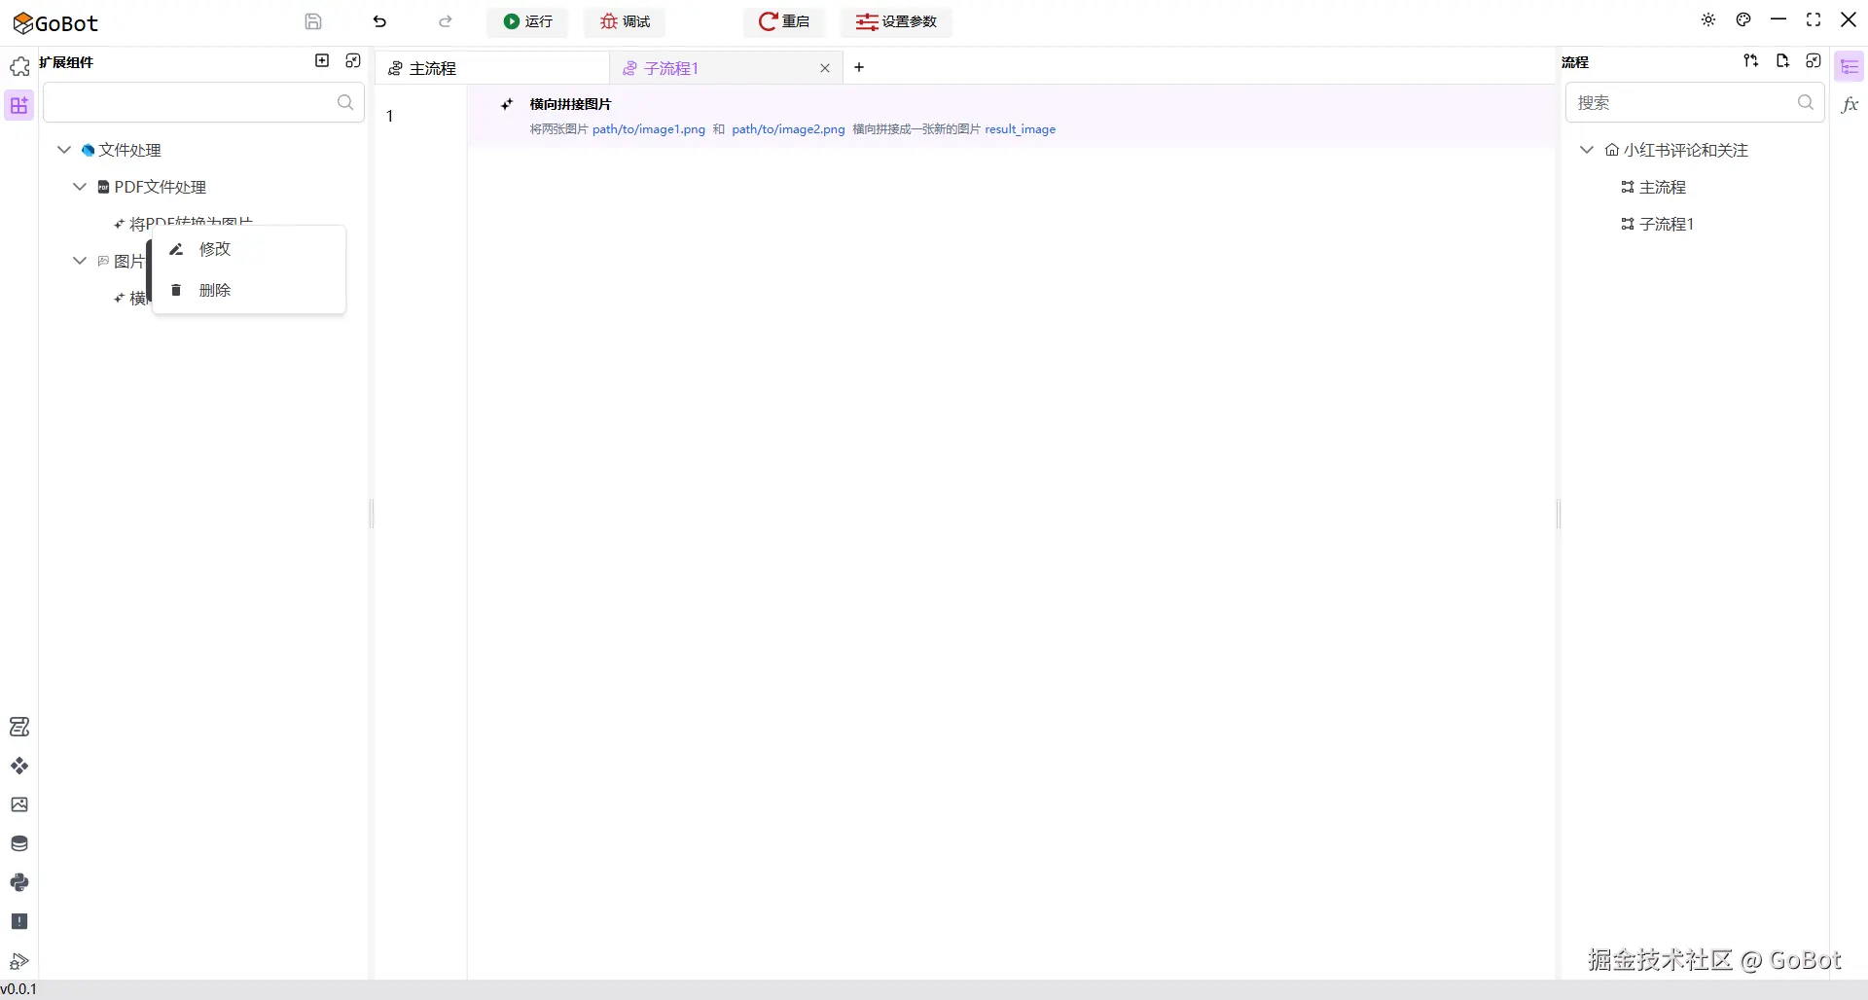Click the path/to/image2.png parameter
Viewport: 1868px width, 1000px height.
tap(788, 129)
